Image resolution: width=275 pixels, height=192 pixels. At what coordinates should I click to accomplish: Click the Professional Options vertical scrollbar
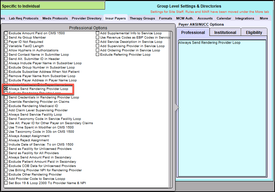pyautogui.click(x=170, y=110)
